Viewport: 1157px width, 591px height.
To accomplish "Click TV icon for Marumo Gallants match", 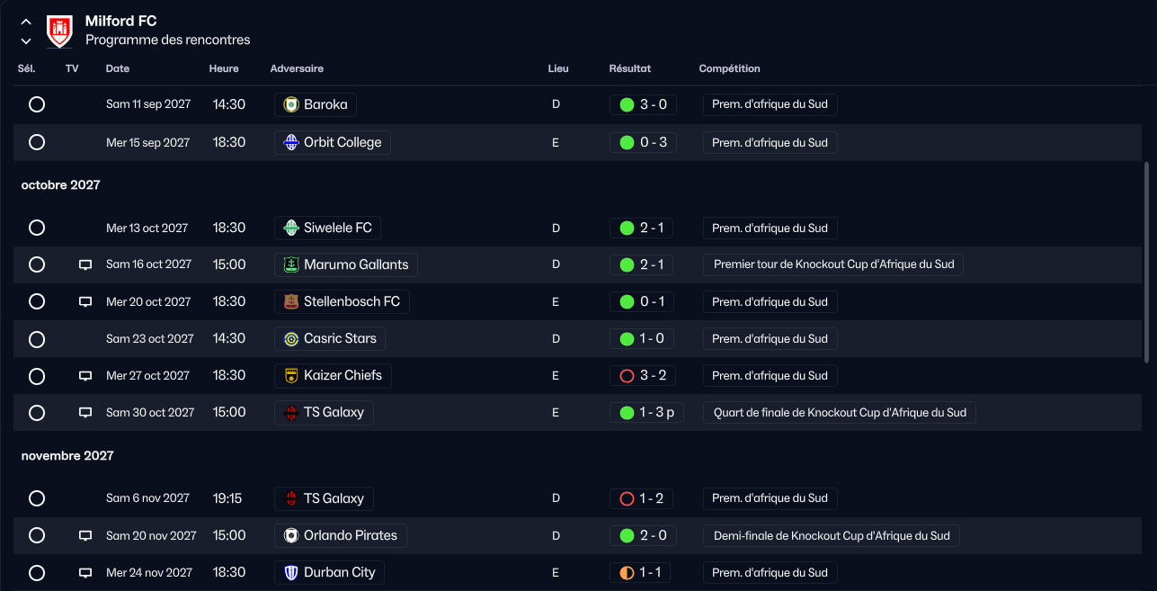I will (x=85, y=264).
